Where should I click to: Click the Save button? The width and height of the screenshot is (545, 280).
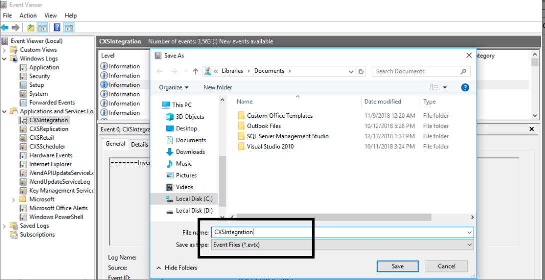(x=398, y=267)
